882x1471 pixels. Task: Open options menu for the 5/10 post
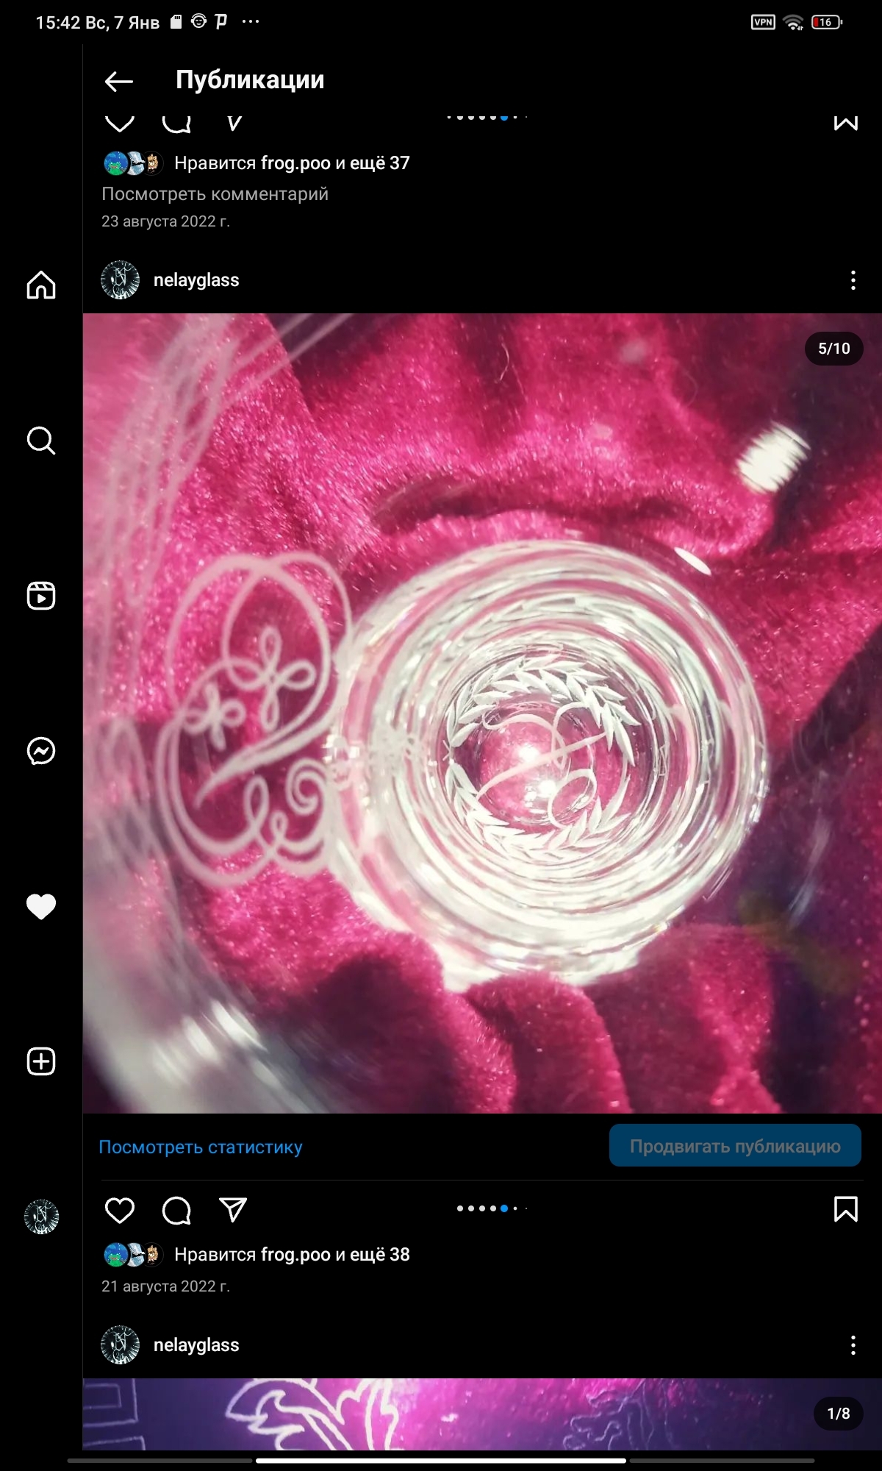(853, 280)
